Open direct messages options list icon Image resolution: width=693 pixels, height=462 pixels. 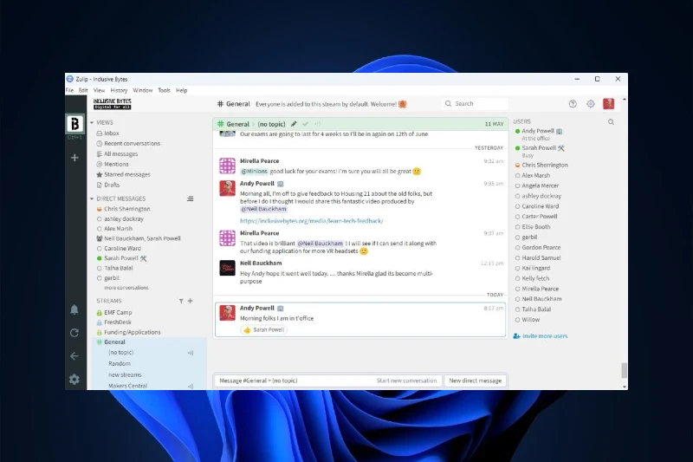[190, 198]
